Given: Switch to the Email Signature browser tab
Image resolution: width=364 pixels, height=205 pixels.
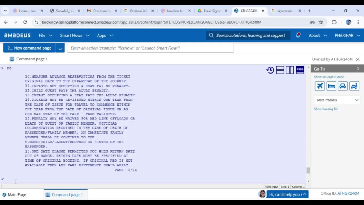Looking at the screenshot, I should 212,11.
